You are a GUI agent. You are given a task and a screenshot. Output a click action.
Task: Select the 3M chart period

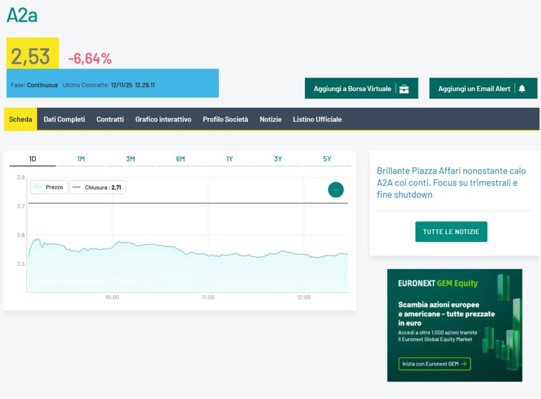130,159
